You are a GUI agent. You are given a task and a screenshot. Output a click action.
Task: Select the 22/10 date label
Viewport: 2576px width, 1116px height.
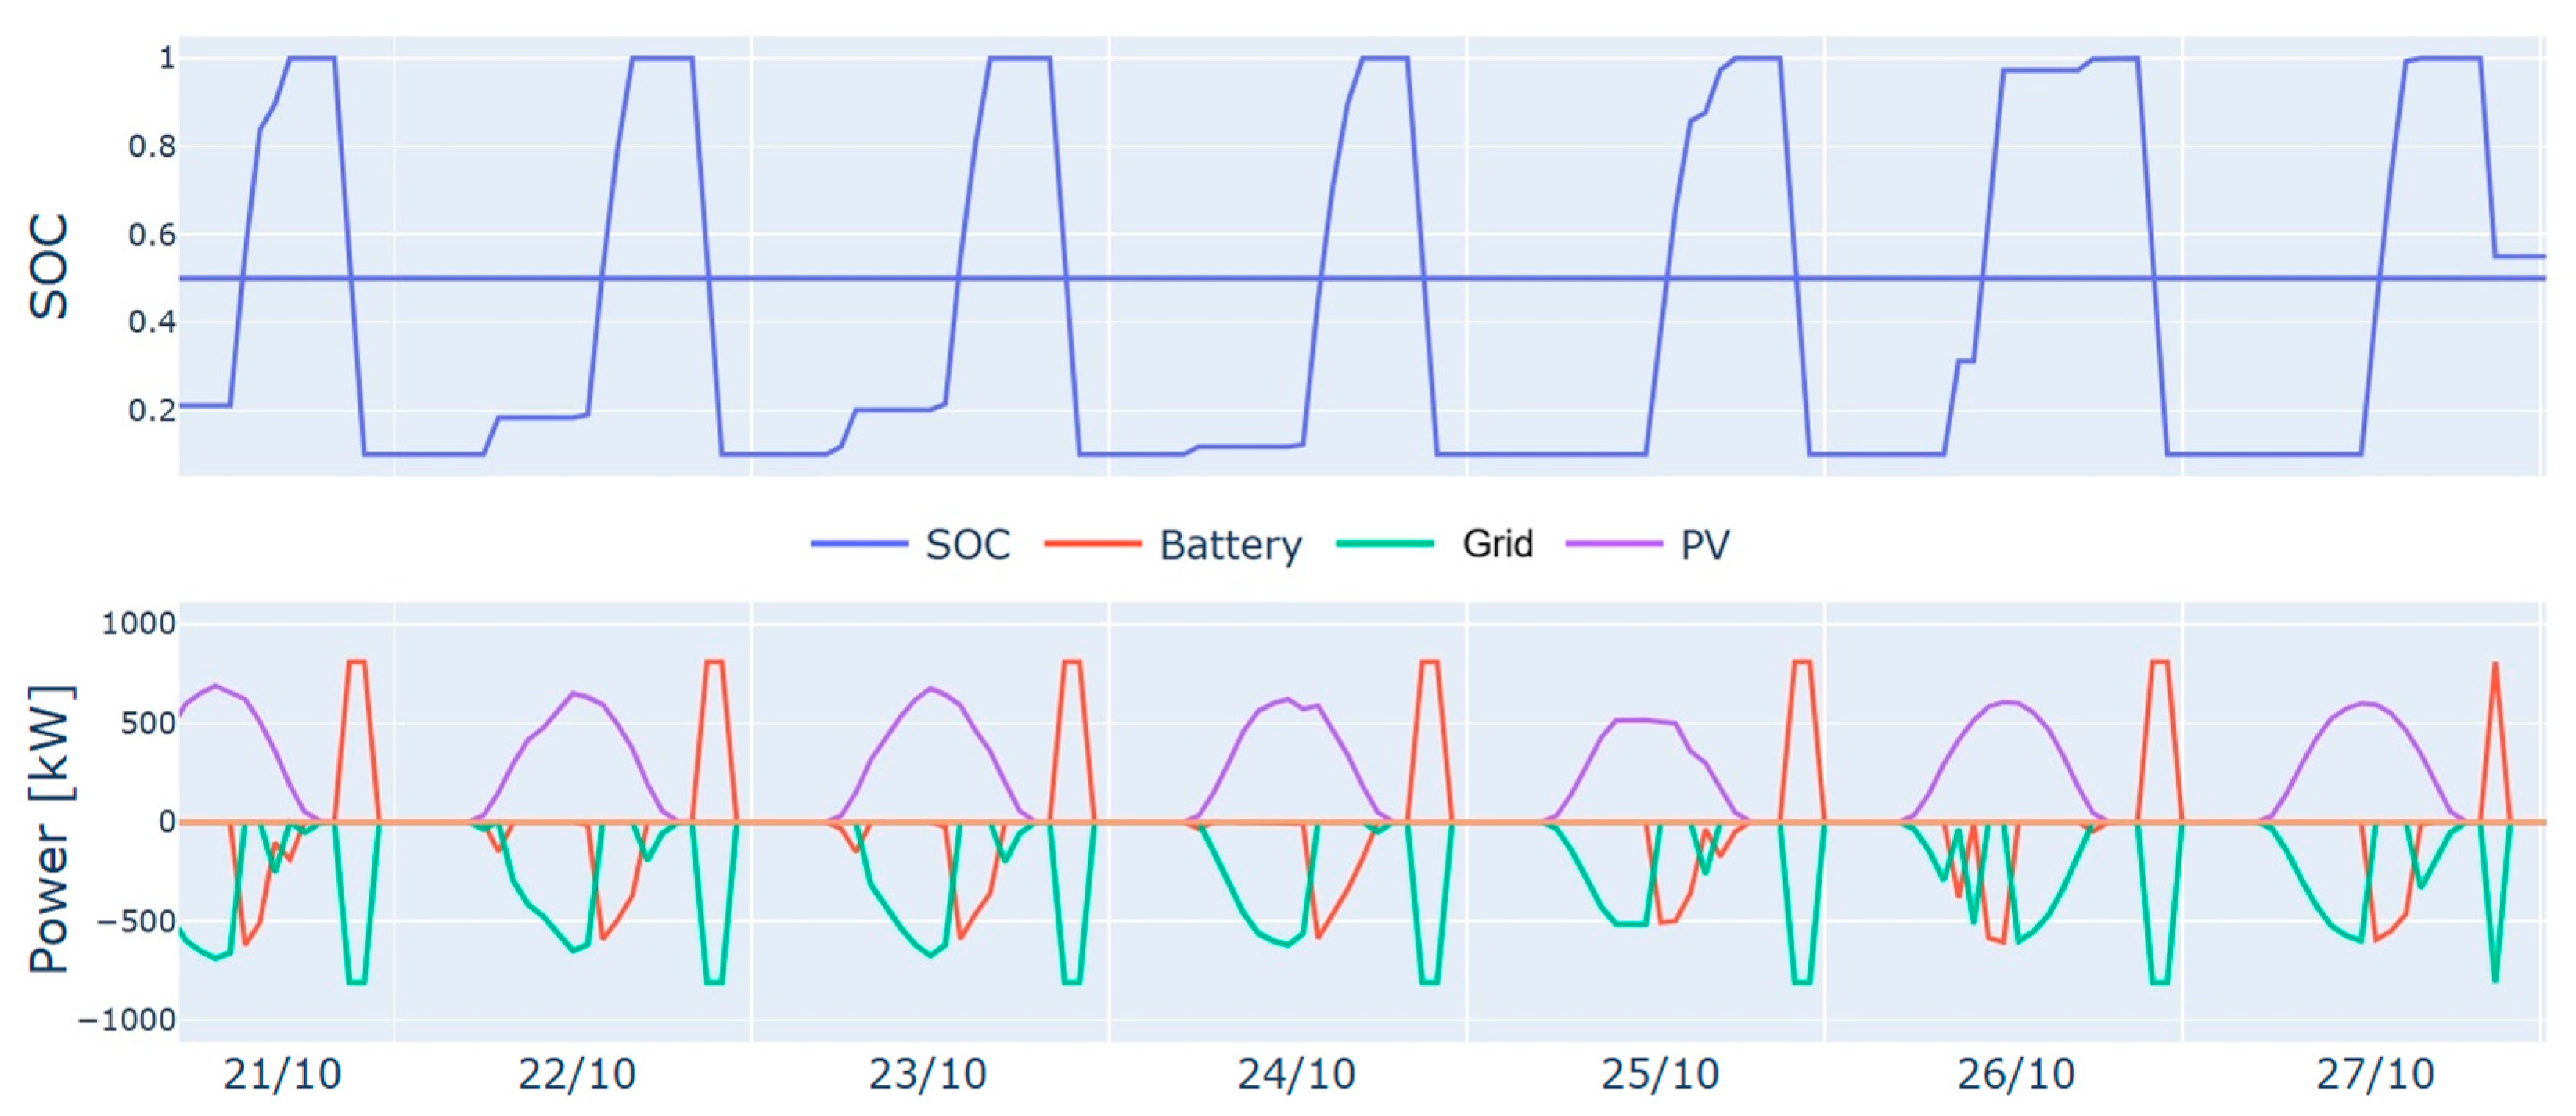coord(577,1075)
